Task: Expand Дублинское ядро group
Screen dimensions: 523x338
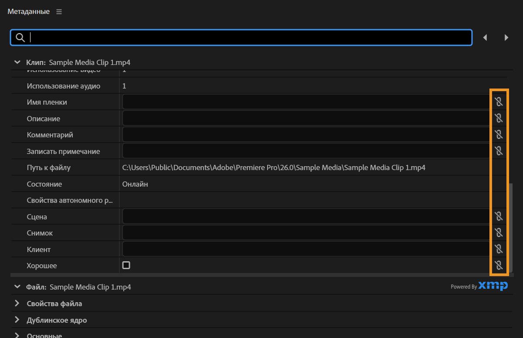Action: (x=17, y=320)
